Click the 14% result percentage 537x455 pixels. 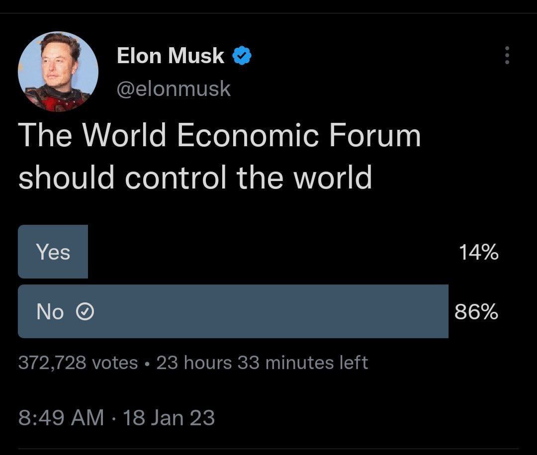coord(478,252)
